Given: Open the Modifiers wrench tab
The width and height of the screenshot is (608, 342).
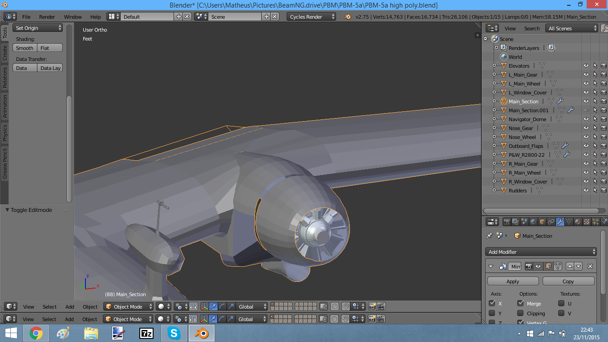Looking at the screenshot, I should 560,222.
